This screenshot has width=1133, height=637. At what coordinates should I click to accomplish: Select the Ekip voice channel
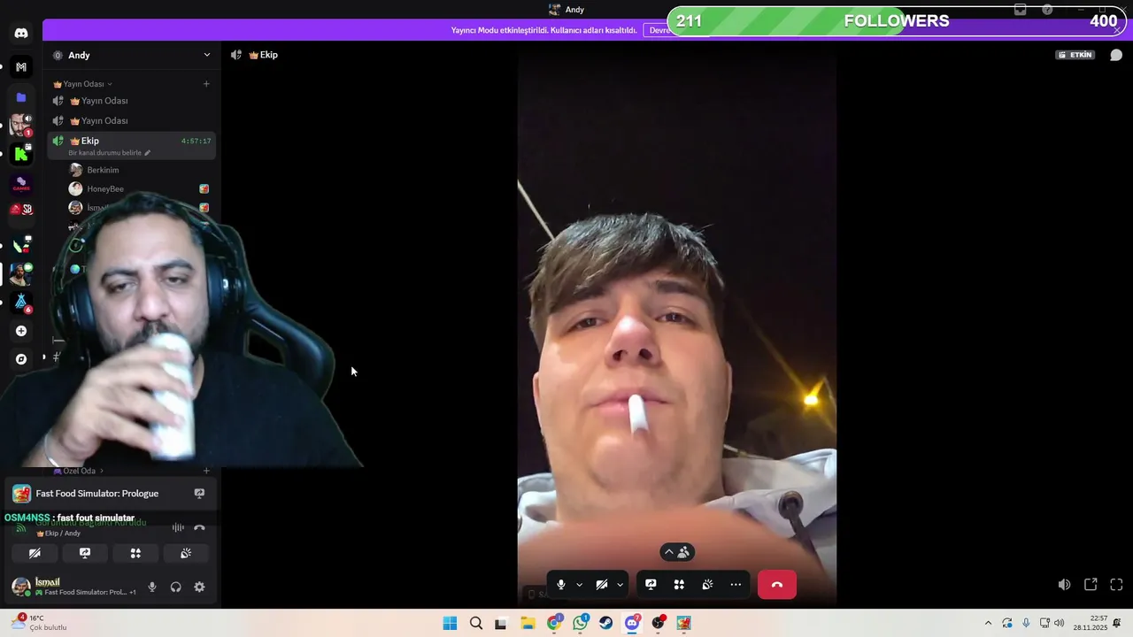(x=131, y=145)
